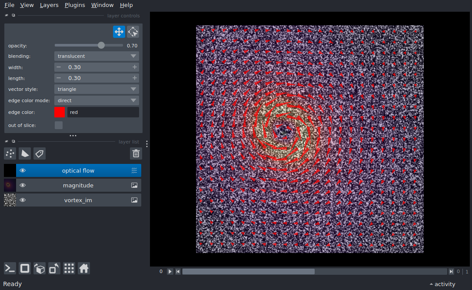Click the three-dot splitter handle

click(73, 136)
